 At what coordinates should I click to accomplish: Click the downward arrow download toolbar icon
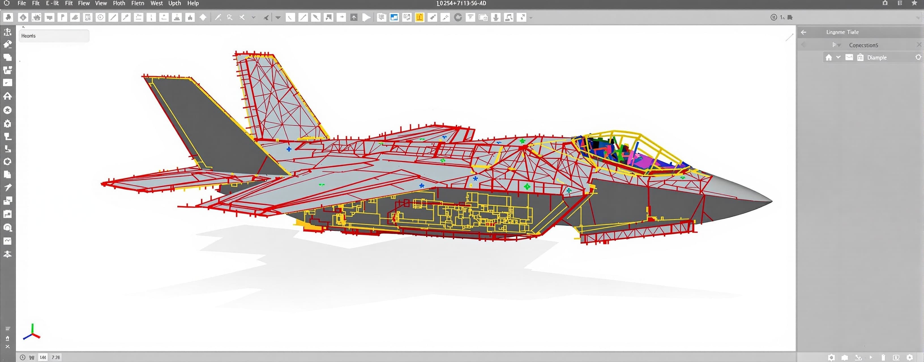(x=496, y=17)
